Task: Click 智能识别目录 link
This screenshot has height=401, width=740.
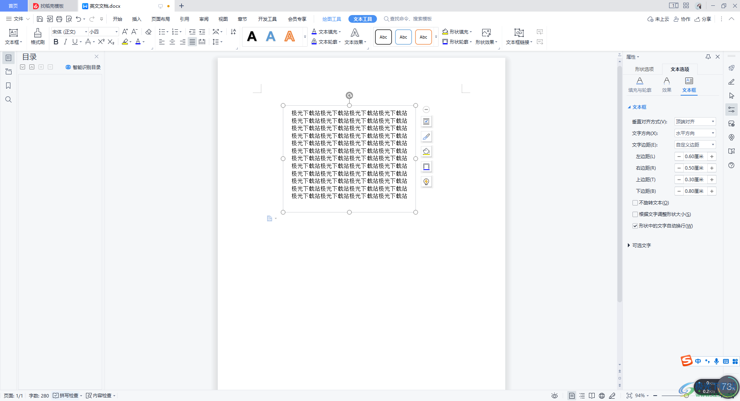Action: tap(83, 67)
